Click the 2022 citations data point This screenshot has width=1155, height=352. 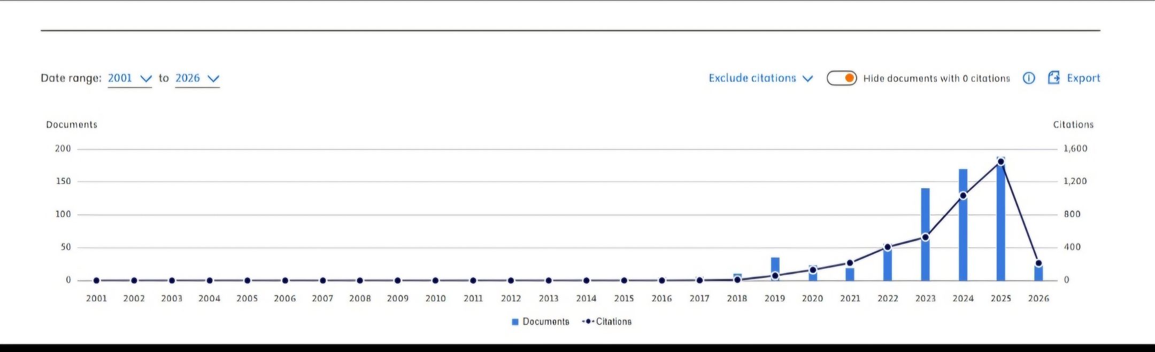coord(888,247)
